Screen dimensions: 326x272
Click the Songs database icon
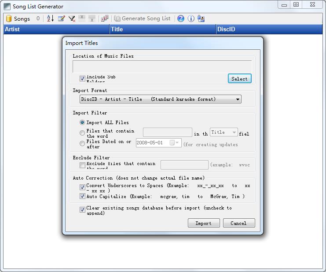[x=9, y=18]
